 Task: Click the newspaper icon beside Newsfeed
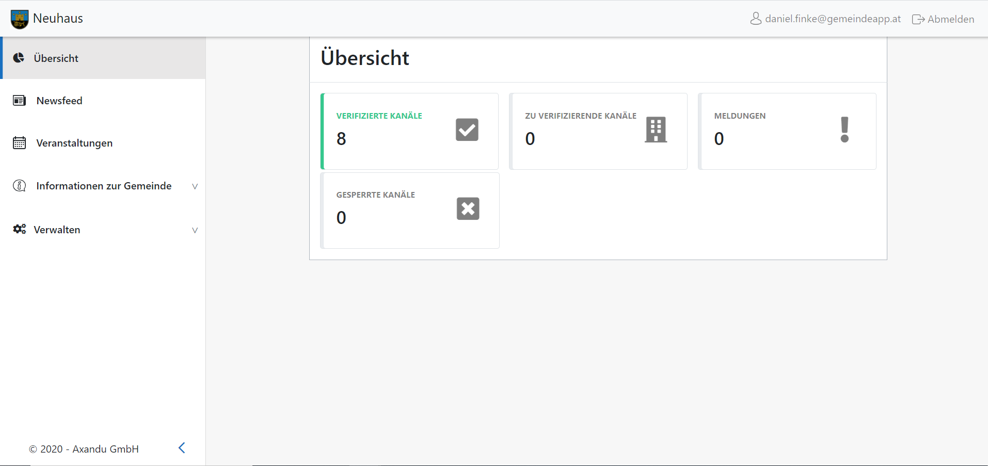[20, 101]
